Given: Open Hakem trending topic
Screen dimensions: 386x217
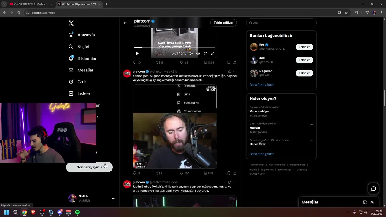Looking at the screenshot, I should (255, 128).
